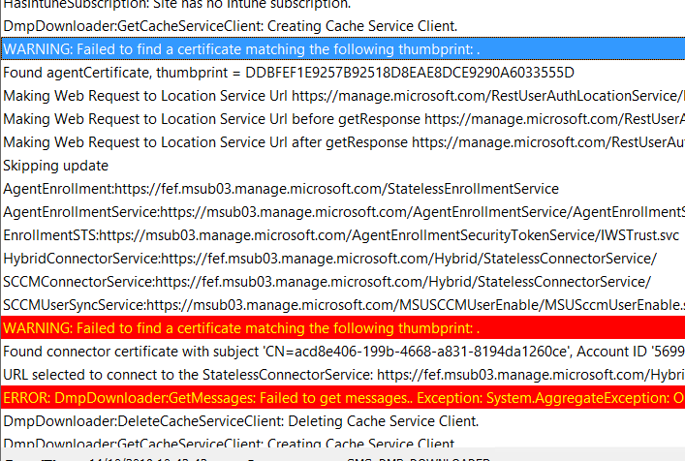The width and height of the screenshot is (685, 461).
Task: Select the 'Found connector certificate with subject' line
Action: (x=343, y=352)
